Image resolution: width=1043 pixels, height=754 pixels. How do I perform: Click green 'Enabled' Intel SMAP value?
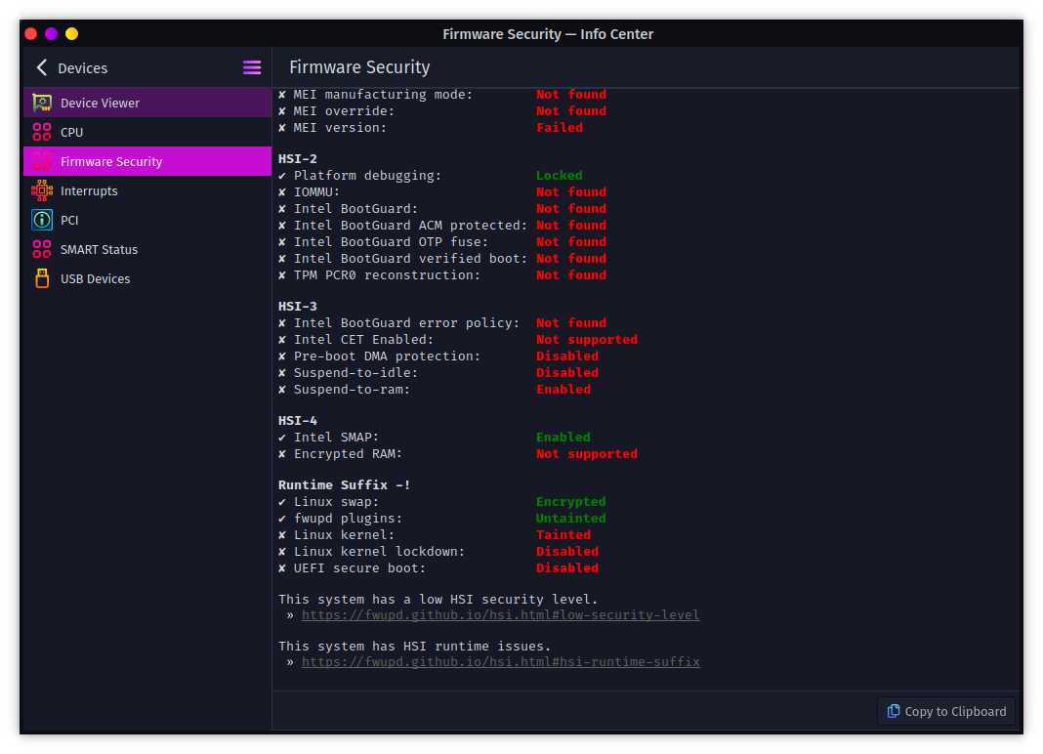(x=563, y=438)
